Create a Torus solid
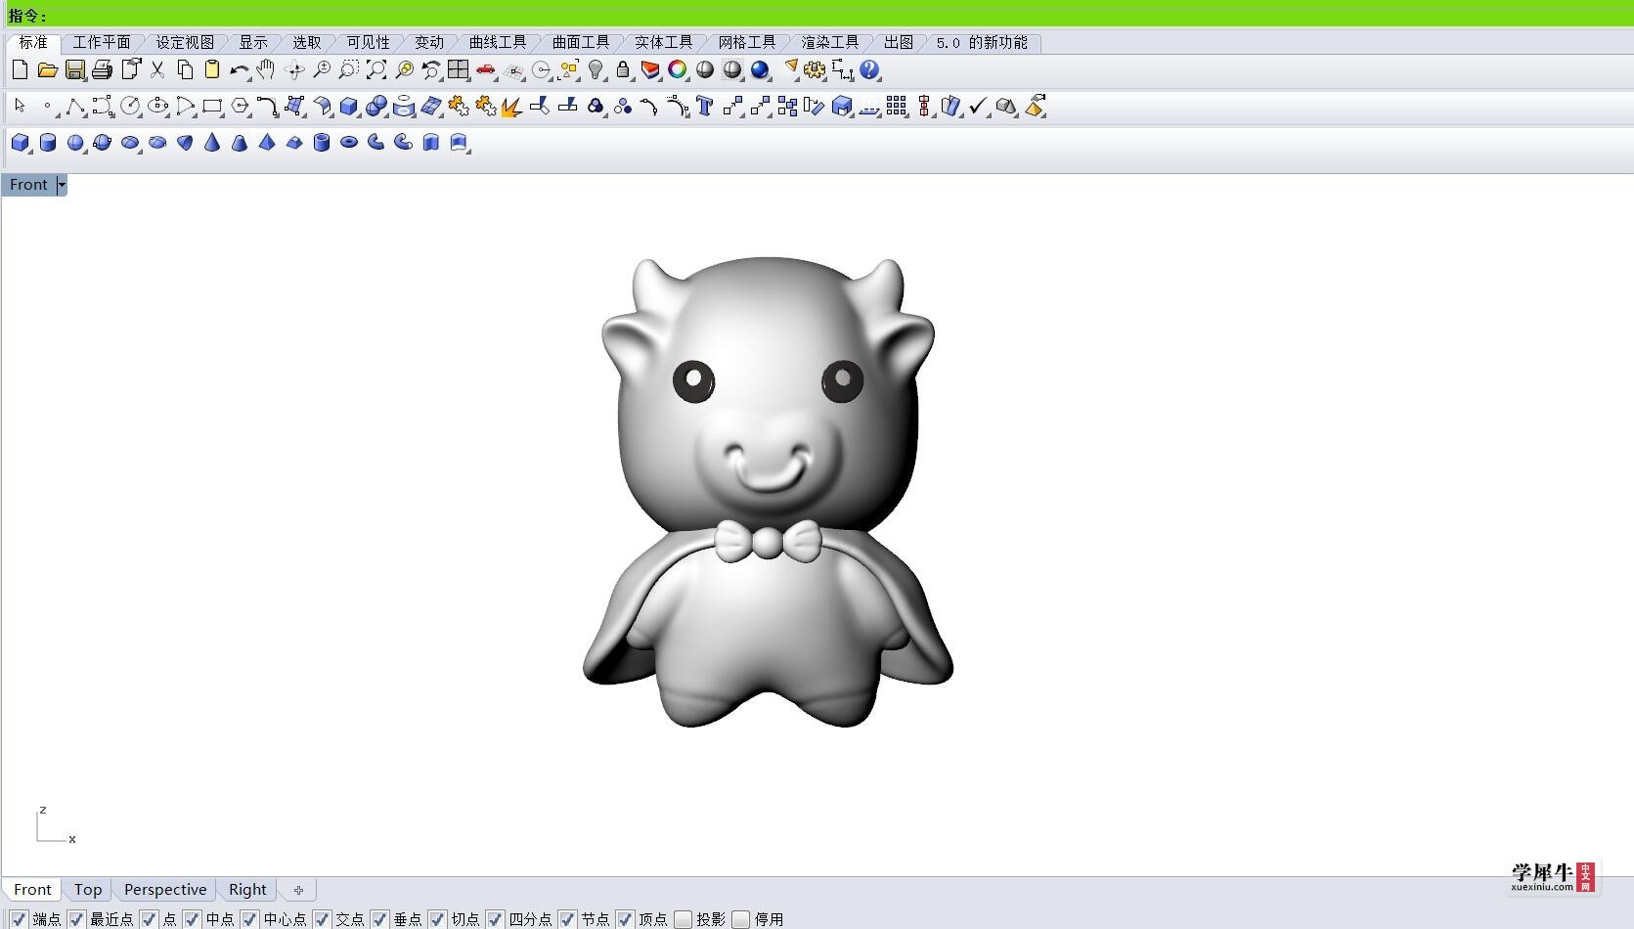The width and height of the screenshot is (1634, 929). point(349,143)
